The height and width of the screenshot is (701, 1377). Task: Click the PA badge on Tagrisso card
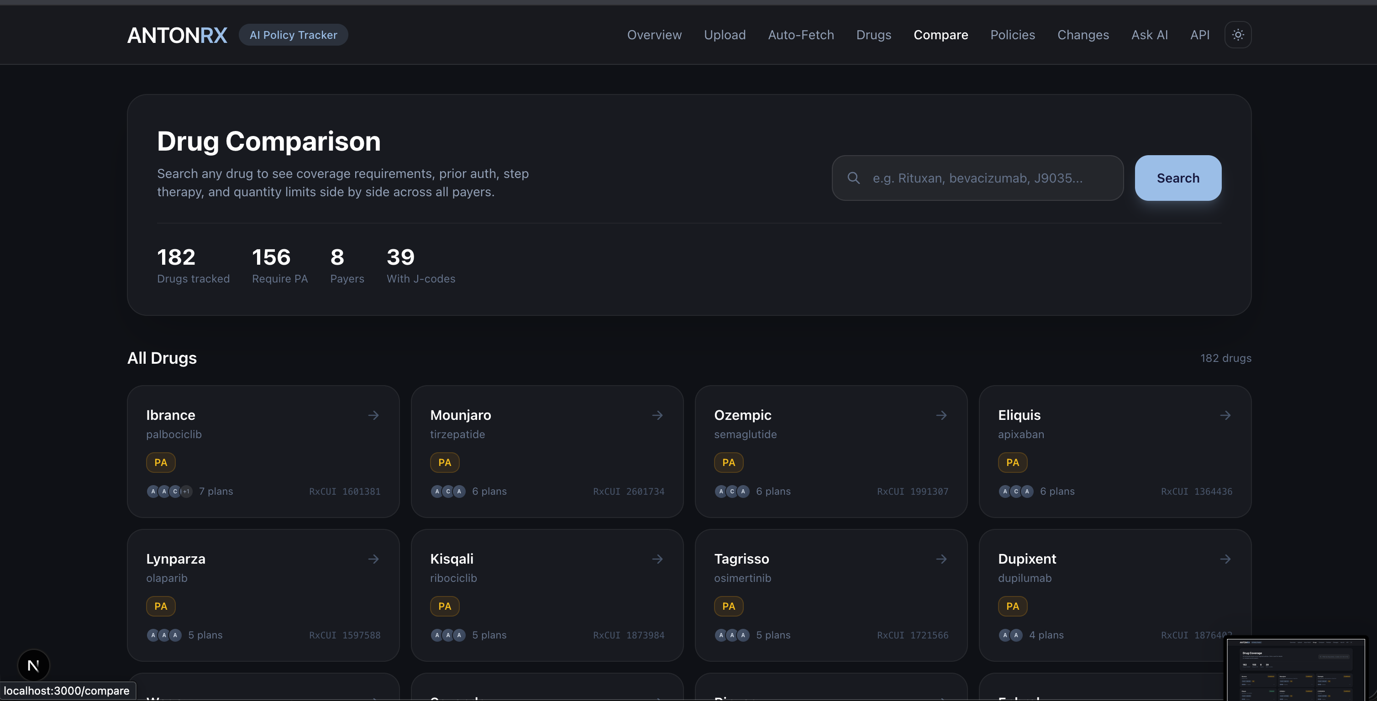point(728,606)
